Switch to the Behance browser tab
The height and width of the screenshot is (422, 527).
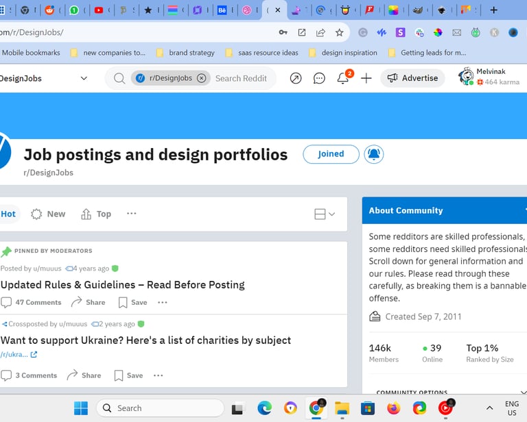pos(222,10)
